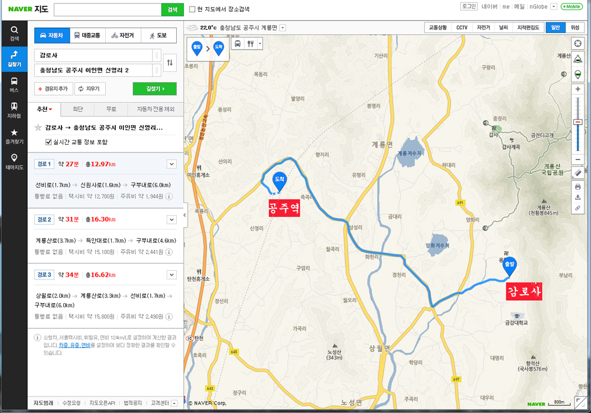Open map overlay category dropdown arrow

259,44
